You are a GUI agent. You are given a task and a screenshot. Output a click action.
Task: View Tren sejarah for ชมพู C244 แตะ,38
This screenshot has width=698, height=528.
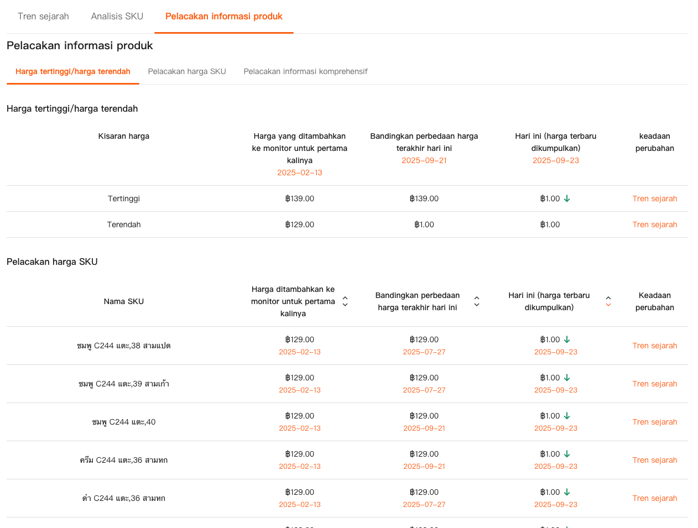pos(655,346)
